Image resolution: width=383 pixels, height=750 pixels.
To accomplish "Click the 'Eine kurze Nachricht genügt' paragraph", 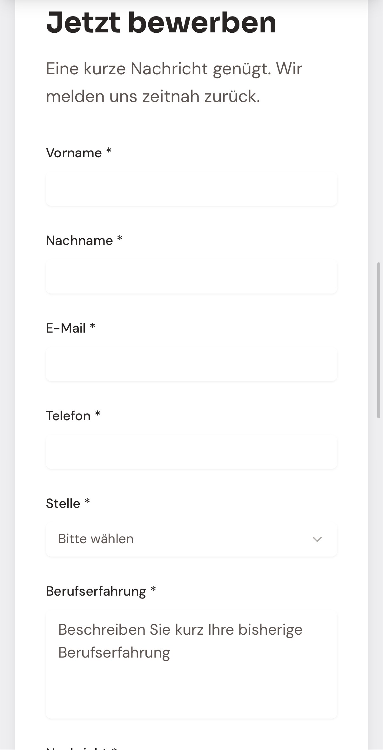I will coord(174,82).
